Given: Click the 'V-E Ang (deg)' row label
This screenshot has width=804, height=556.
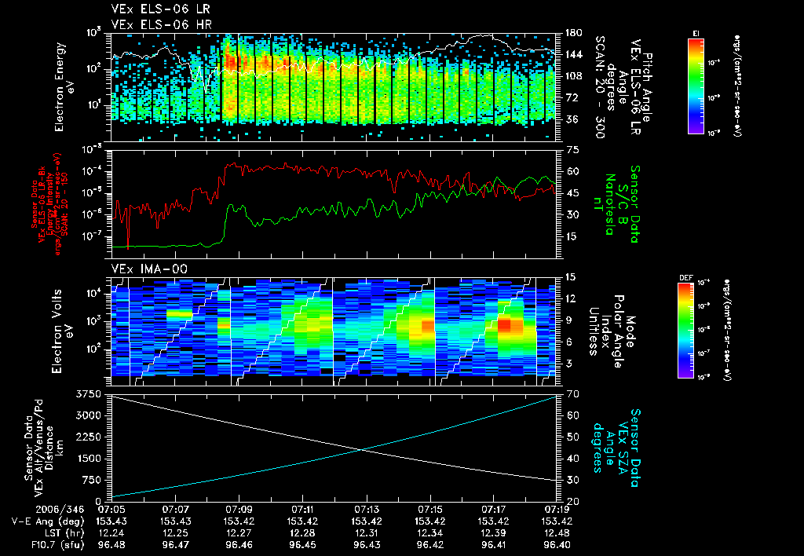Looking at the screenshot, I should [x=48, y=521].
